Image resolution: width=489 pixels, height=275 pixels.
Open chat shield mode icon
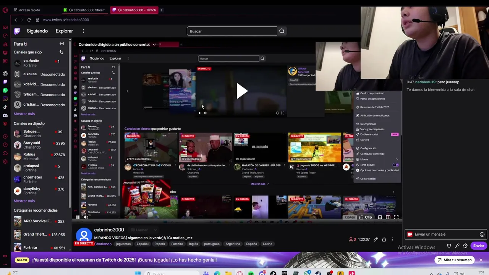coord(449,246)
